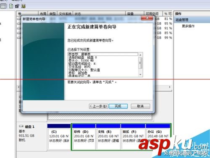Click the 磁盘 1 disk label
Viewport: 210px width, 158px height.
coord(29,127)
